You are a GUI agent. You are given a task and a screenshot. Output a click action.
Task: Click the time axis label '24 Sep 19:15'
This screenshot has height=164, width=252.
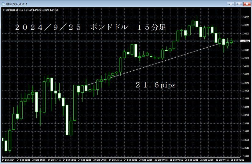coord(85,160)
